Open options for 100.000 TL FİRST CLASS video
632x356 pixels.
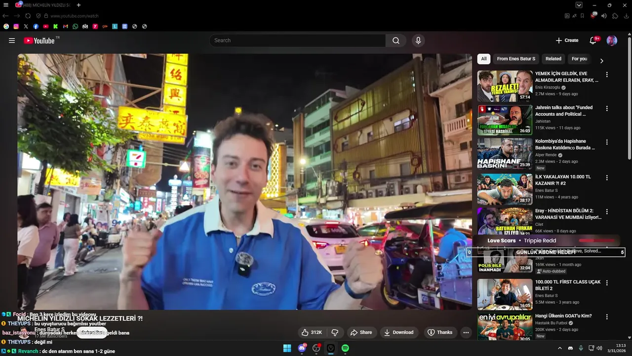click(607, 283)
